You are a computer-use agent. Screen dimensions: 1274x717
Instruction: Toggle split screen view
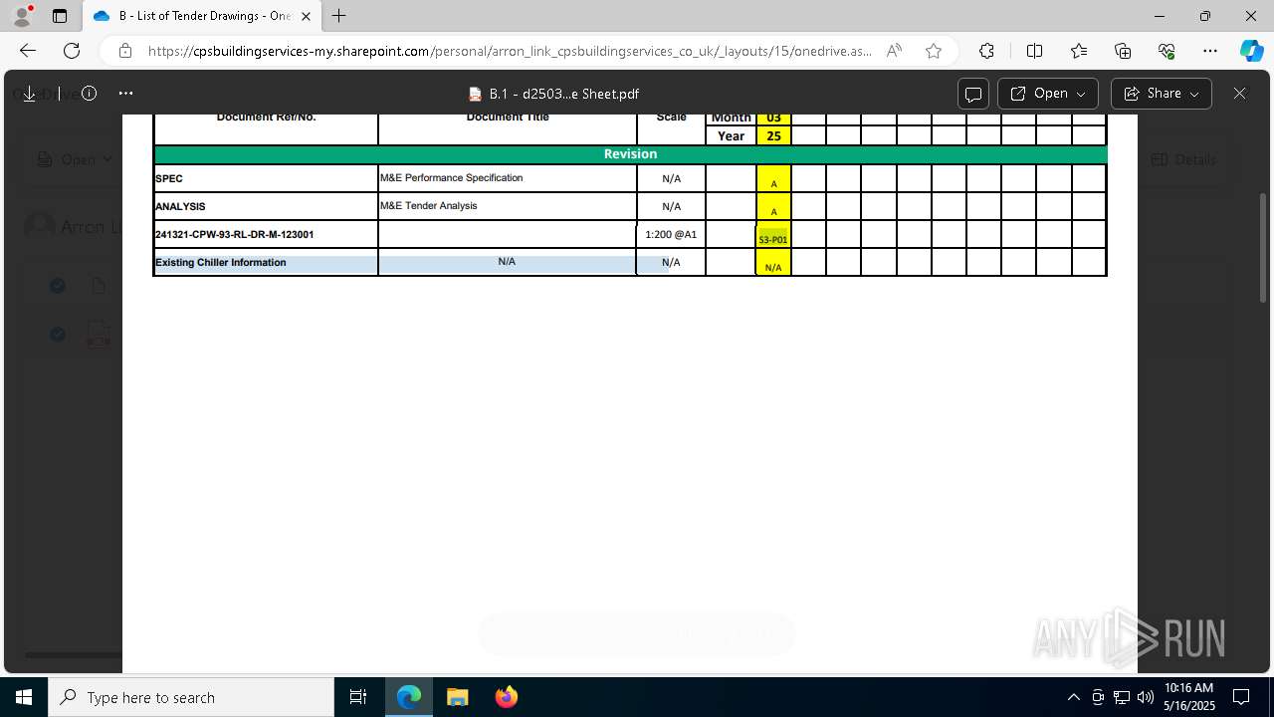click(x=1034, y=51)
